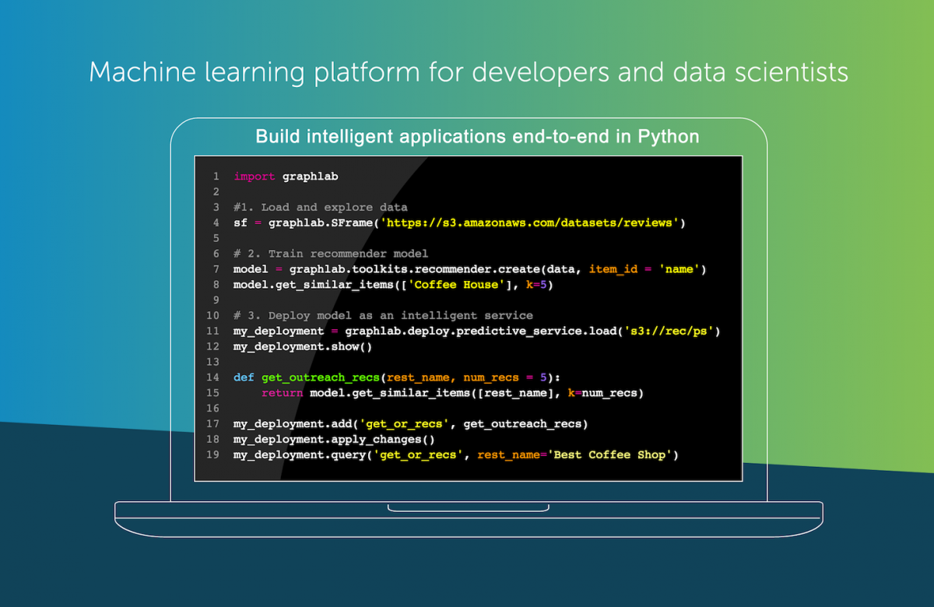934x607 pixels.
Task: Select the '# 3. Deploy model' comment line
Action: 383,315
